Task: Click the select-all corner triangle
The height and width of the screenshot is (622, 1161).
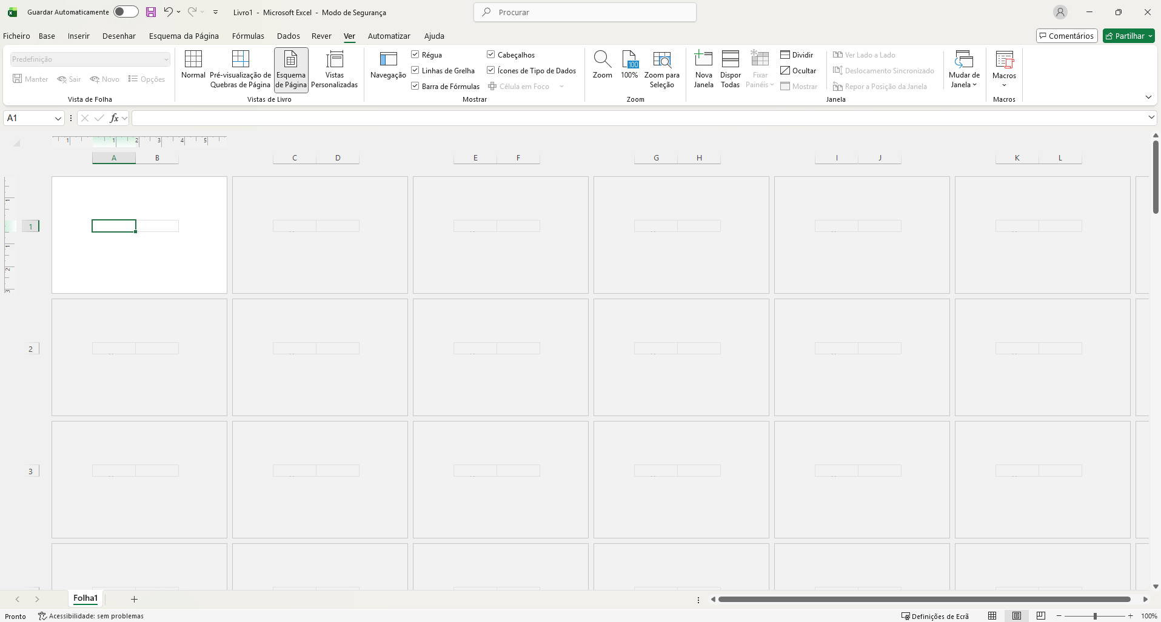Action: tap(17, 144)
